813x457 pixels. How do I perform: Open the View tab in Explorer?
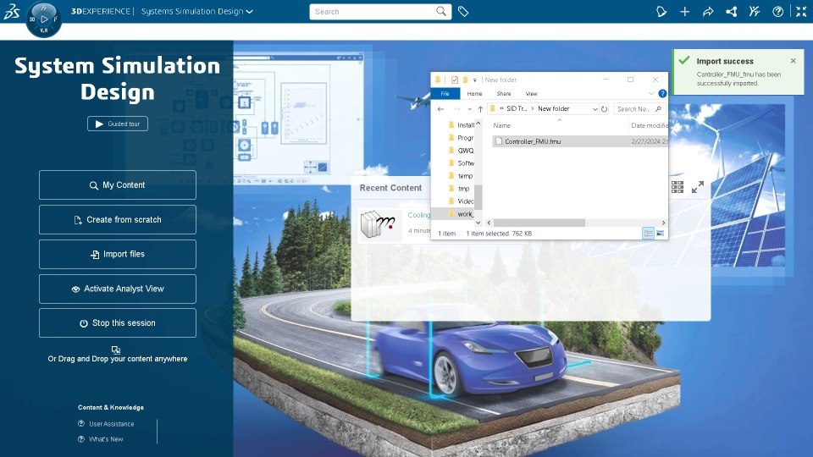coord(532,93)
